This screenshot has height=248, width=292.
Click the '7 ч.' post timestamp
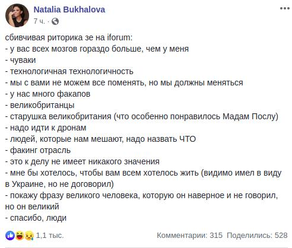pos(39,21)
